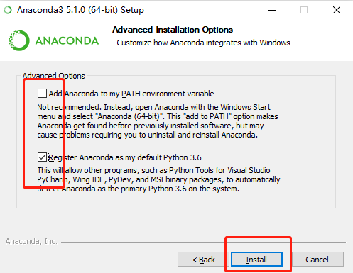Click the 'Not recommended' PATH warning paragraph
The image size is (353, 273).
tap(158, 121)
